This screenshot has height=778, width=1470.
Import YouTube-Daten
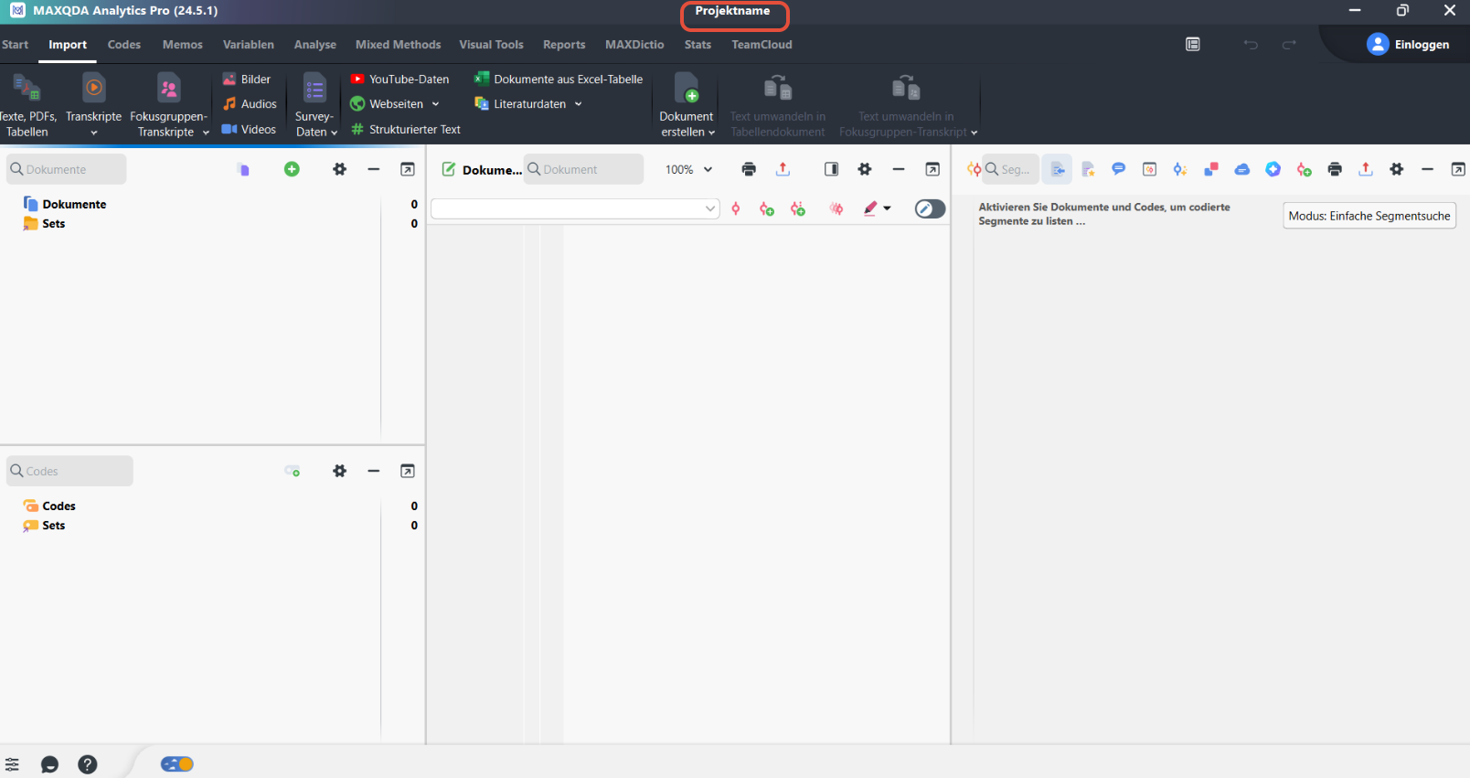click(x=399, y=80)
